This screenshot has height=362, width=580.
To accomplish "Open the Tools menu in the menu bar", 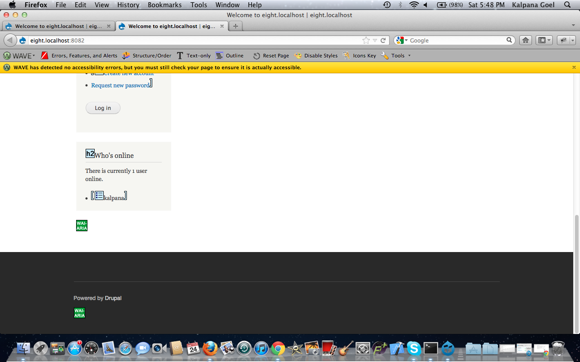I will pyautogui.click(x=198, y=5).
